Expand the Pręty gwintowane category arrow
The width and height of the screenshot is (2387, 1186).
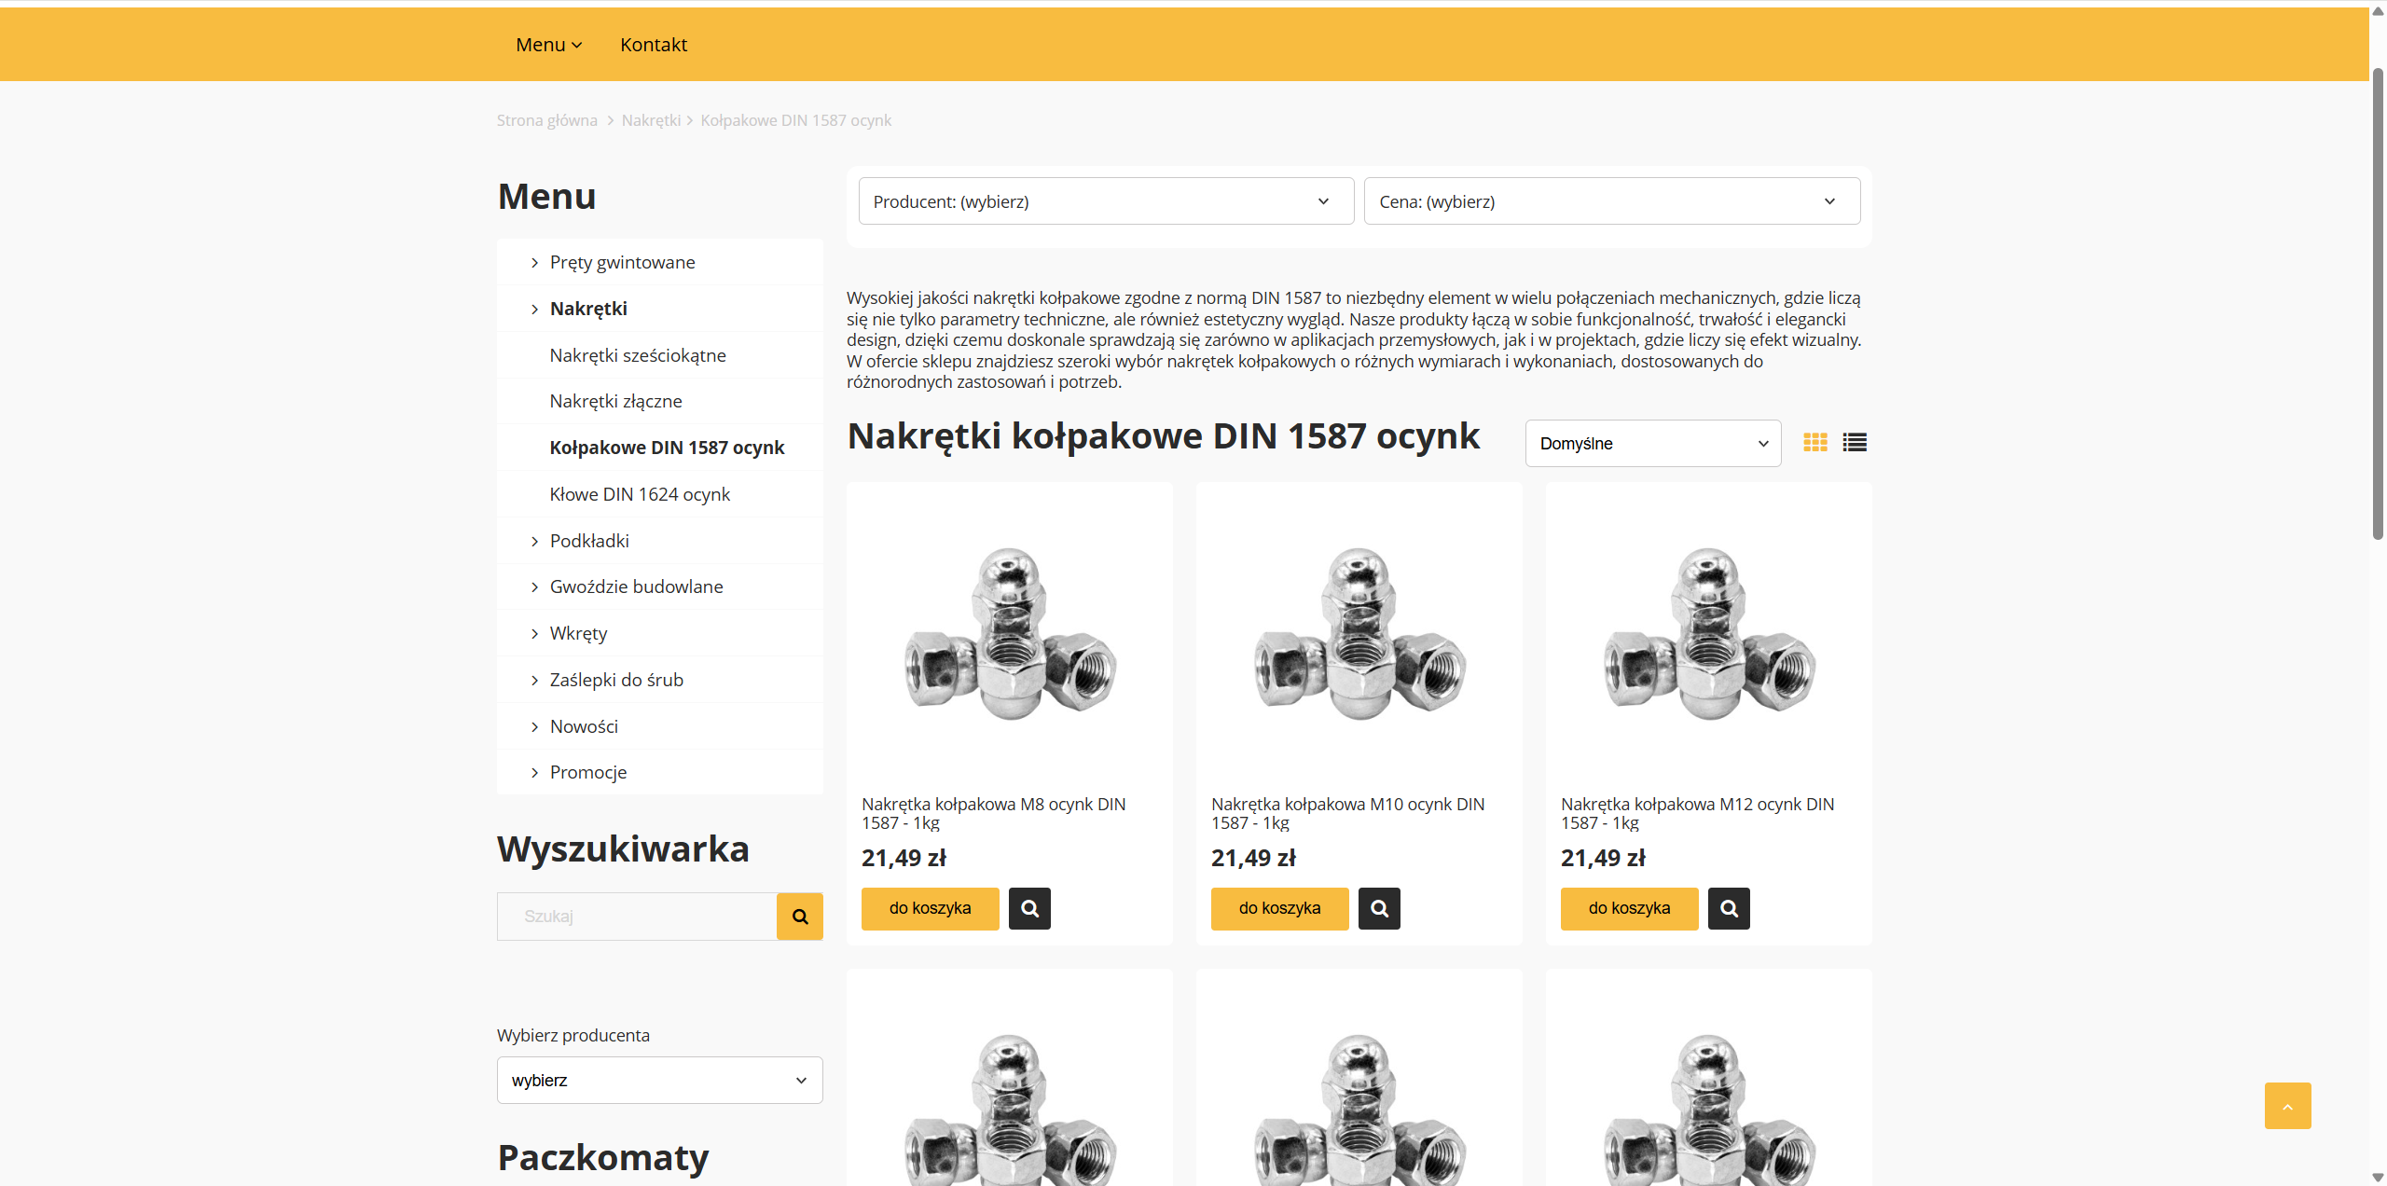pyautogui.click(x=533, y=262)
